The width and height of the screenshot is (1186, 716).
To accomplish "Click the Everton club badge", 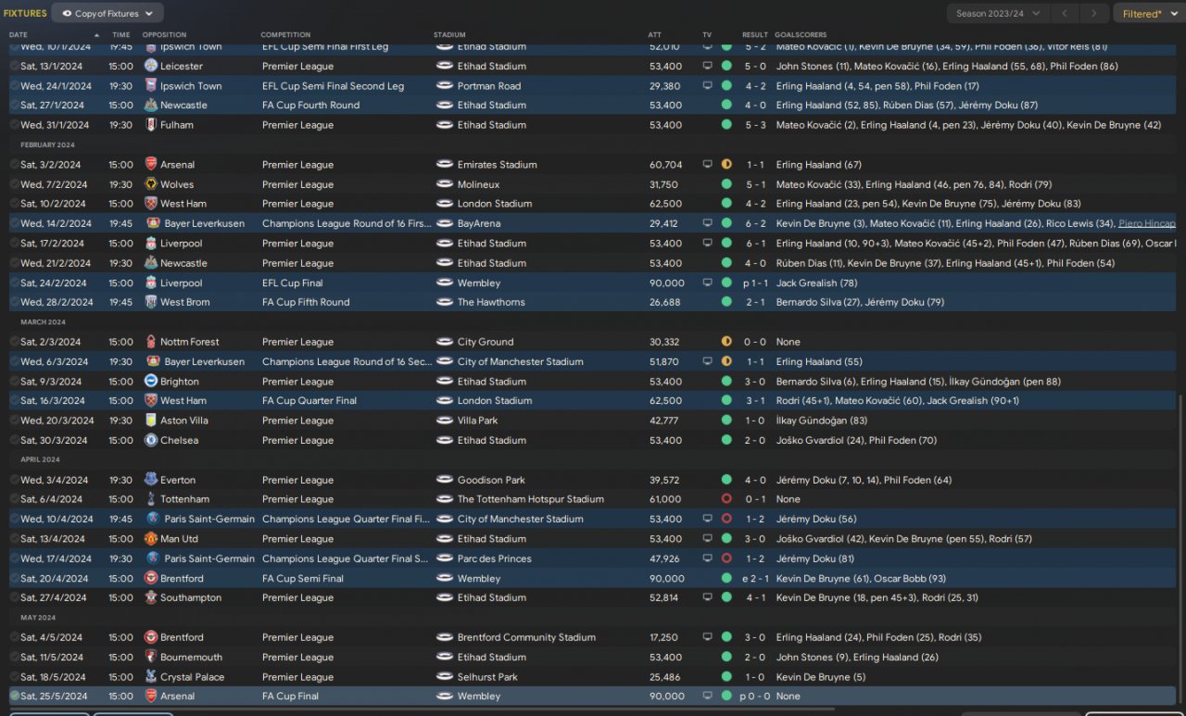I will (151, 480).
